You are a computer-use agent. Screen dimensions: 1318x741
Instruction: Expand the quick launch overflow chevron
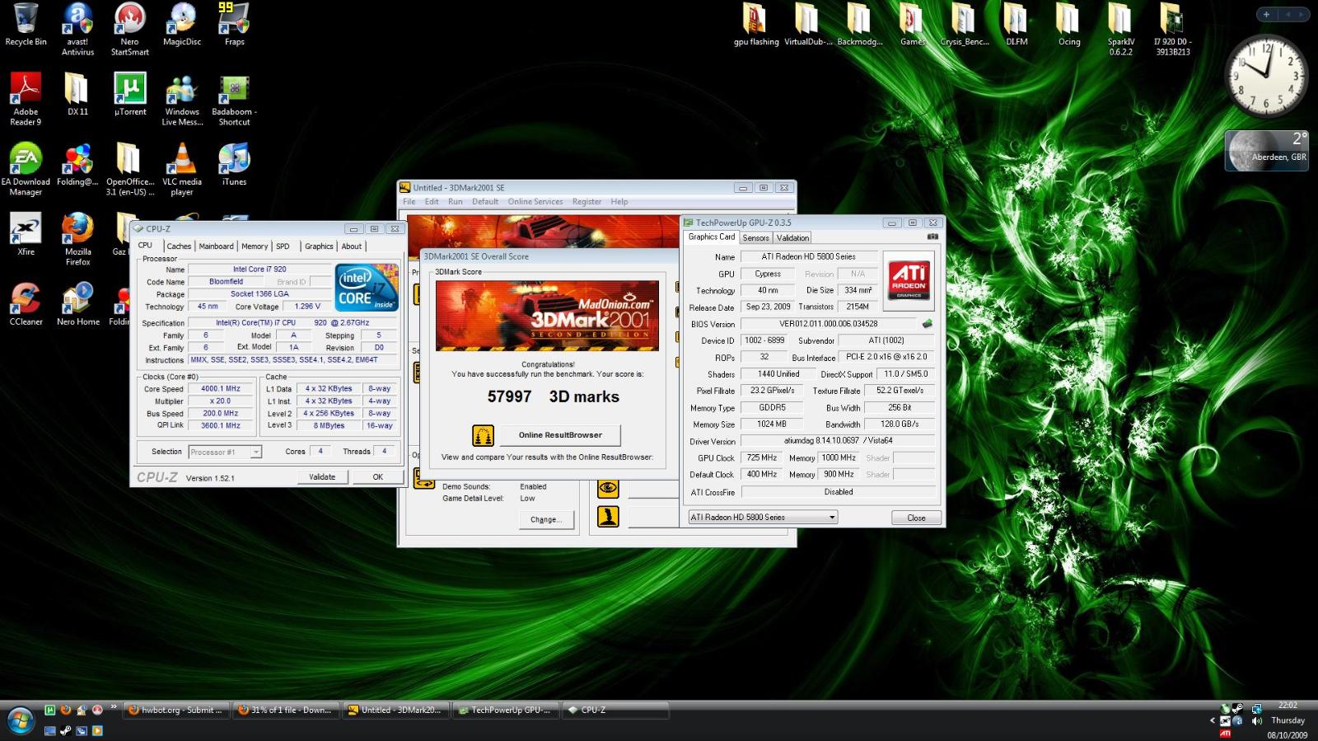click(114, 708)
